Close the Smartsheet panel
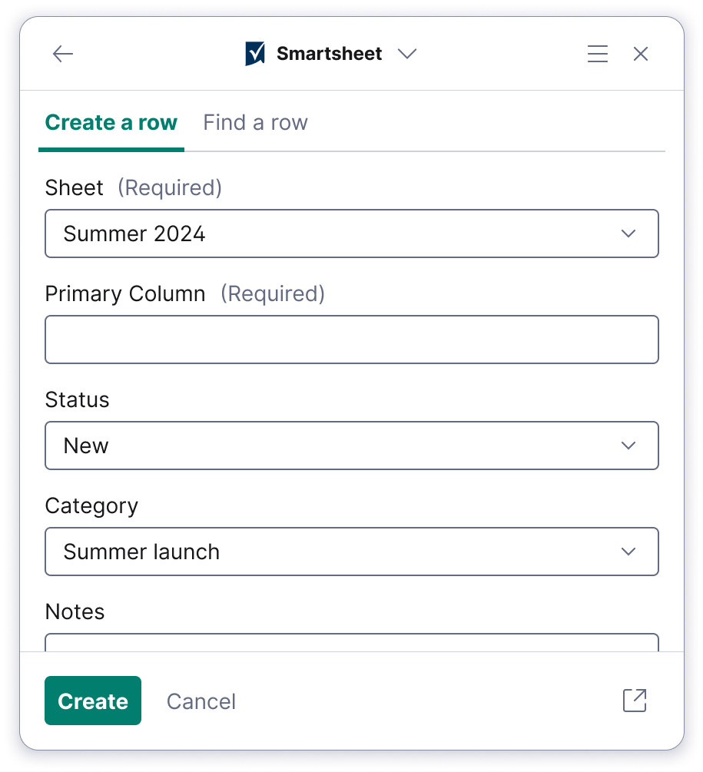The image size is (703, 772). click(x=641, y=54)
